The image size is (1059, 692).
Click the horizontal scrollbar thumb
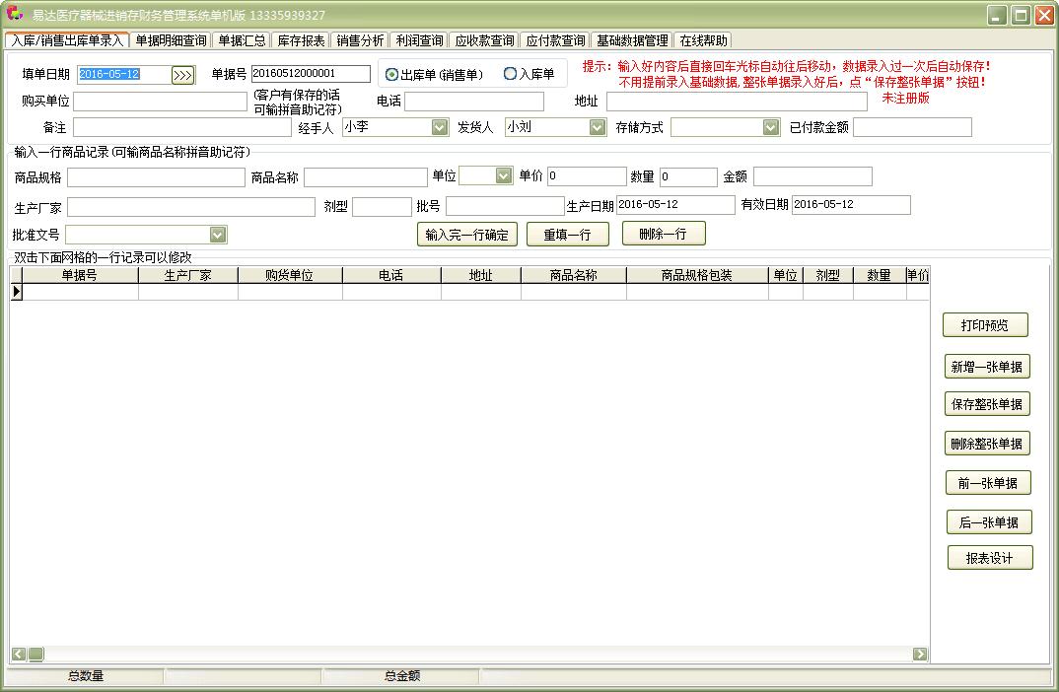(x=35, y=654)
